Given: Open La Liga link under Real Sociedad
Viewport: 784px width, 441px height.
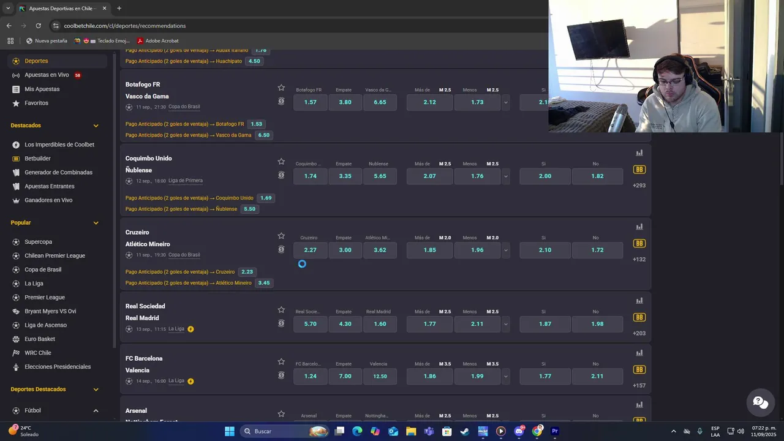Looking at the screenshot, I should pos(176,329).
